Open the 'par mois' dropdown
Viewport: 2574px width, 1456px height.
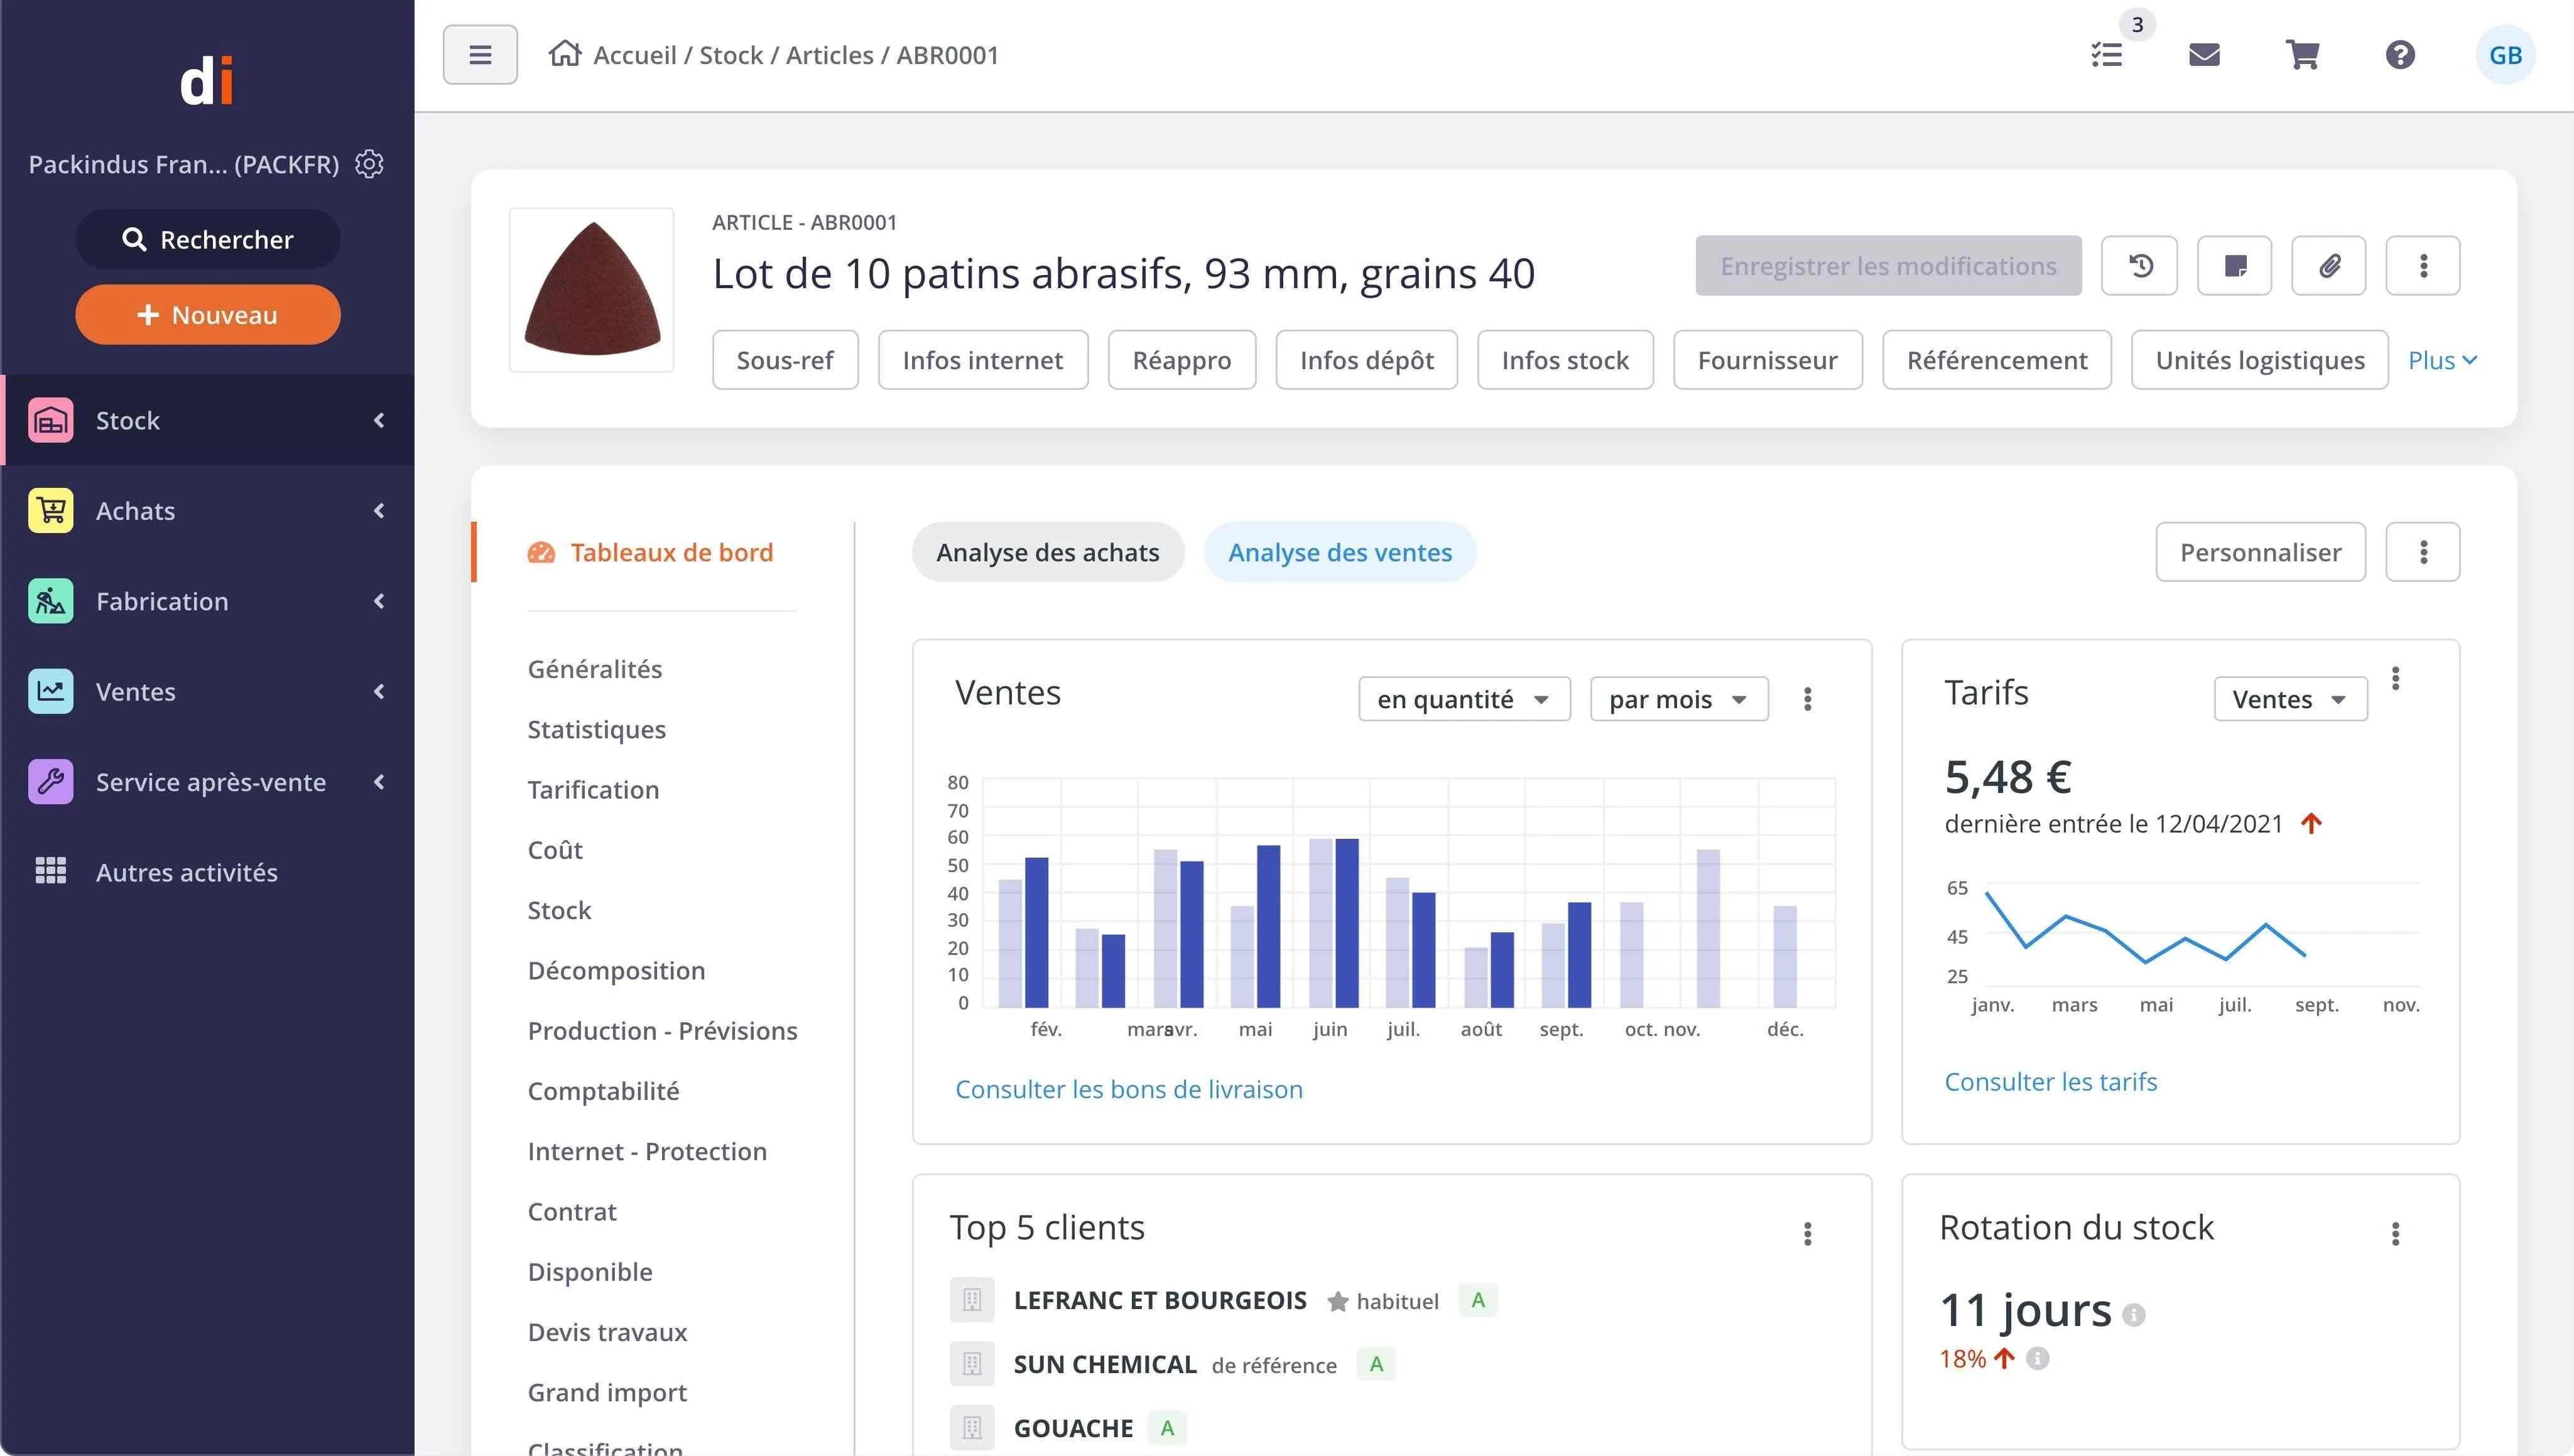coord(1680,699)
